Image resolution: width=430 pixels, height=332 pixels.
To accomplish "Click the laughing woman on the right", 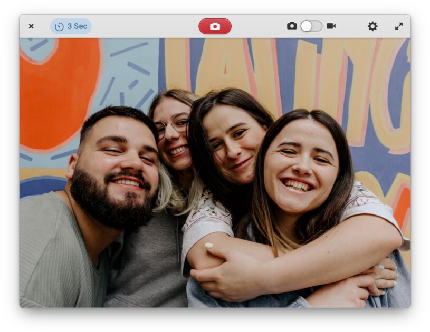I will click(x=301, y=163).
